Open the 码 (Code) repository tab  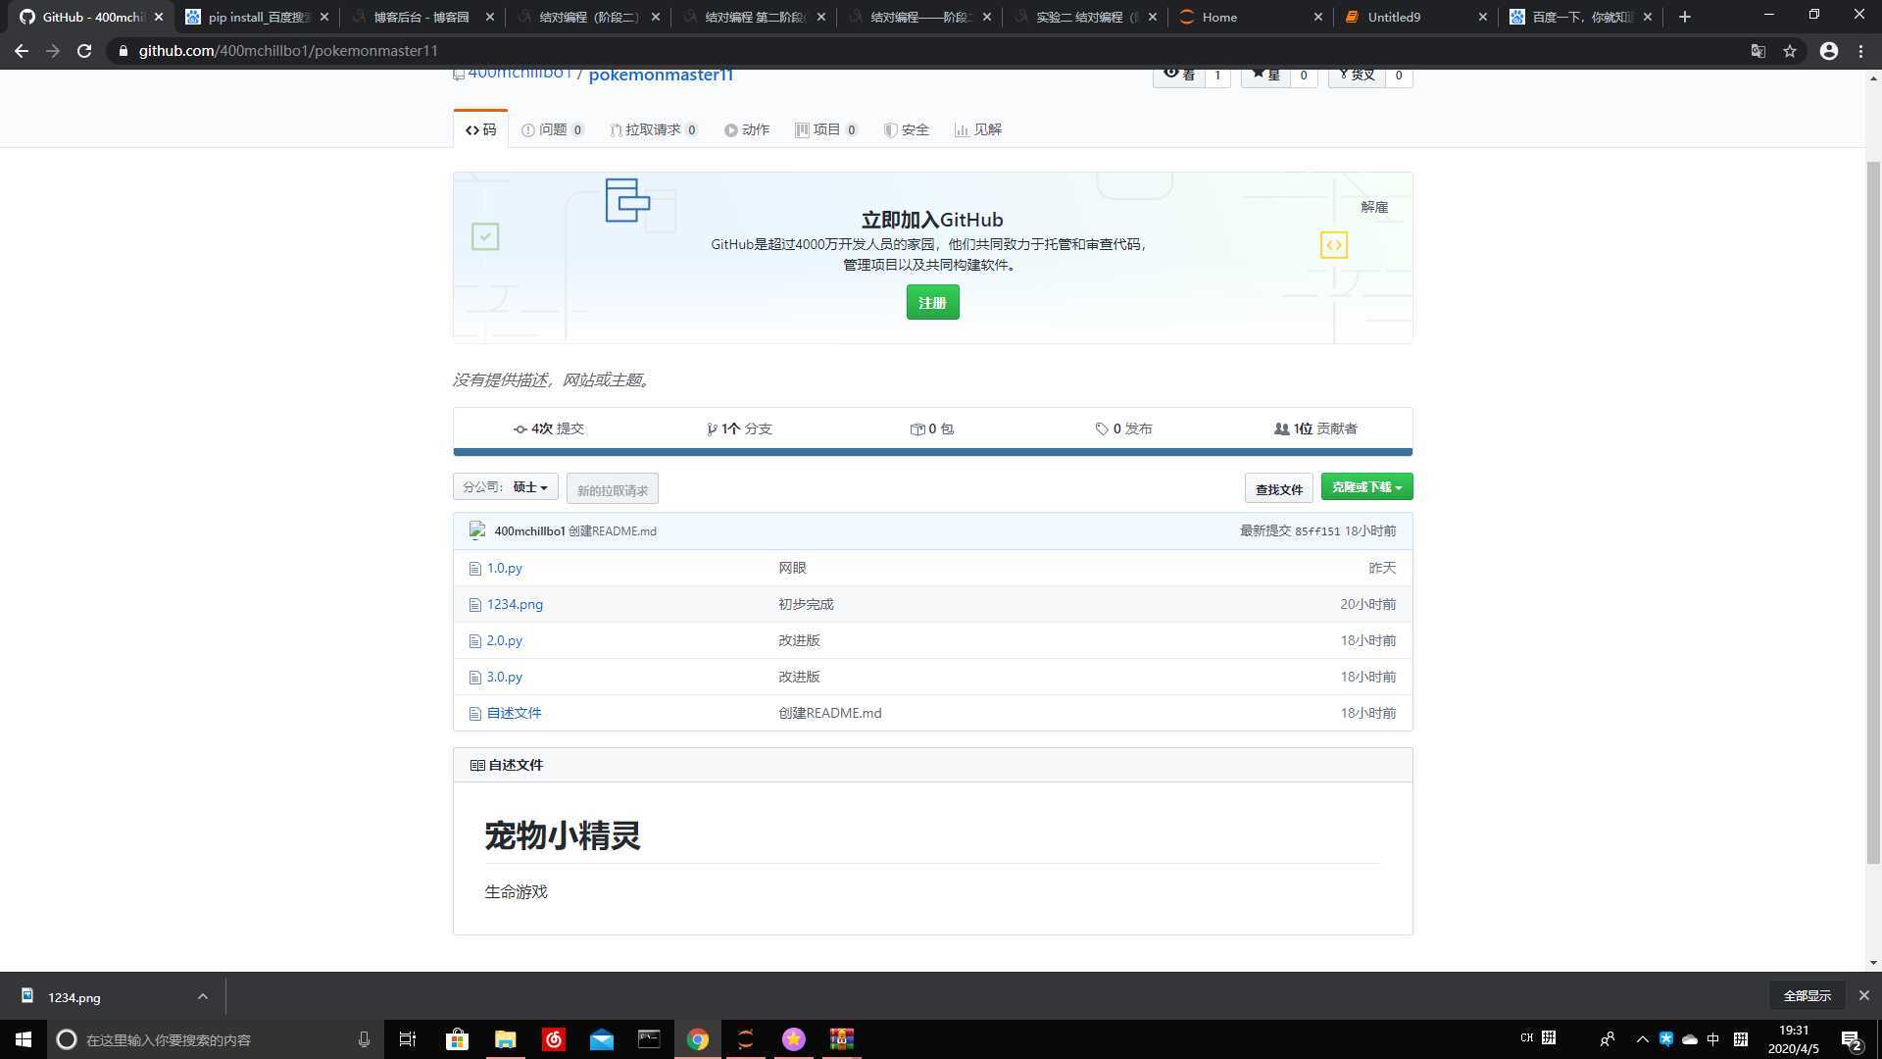click(x=480, y=129)
